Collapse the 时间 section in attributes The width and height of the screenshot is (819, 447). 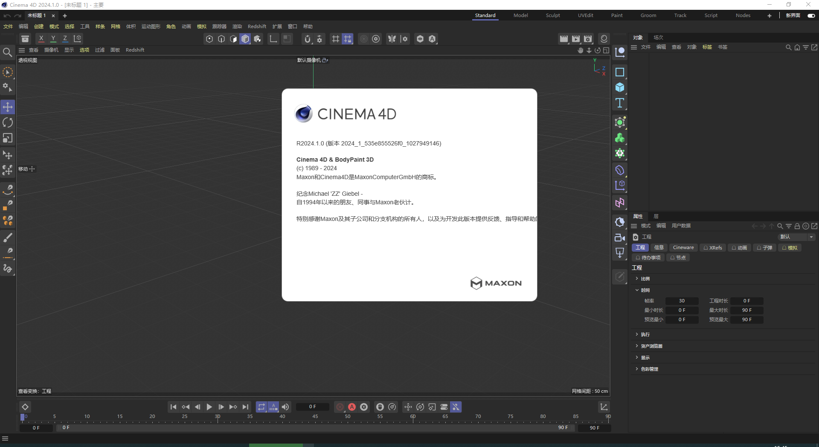[x=645, y=290]
